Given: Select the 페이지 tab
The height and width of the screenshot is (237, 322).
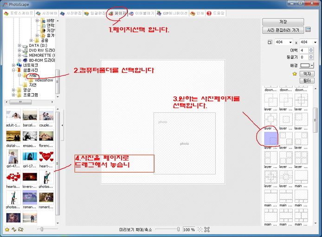Looking at the screenshot, I should pos(118,13).
